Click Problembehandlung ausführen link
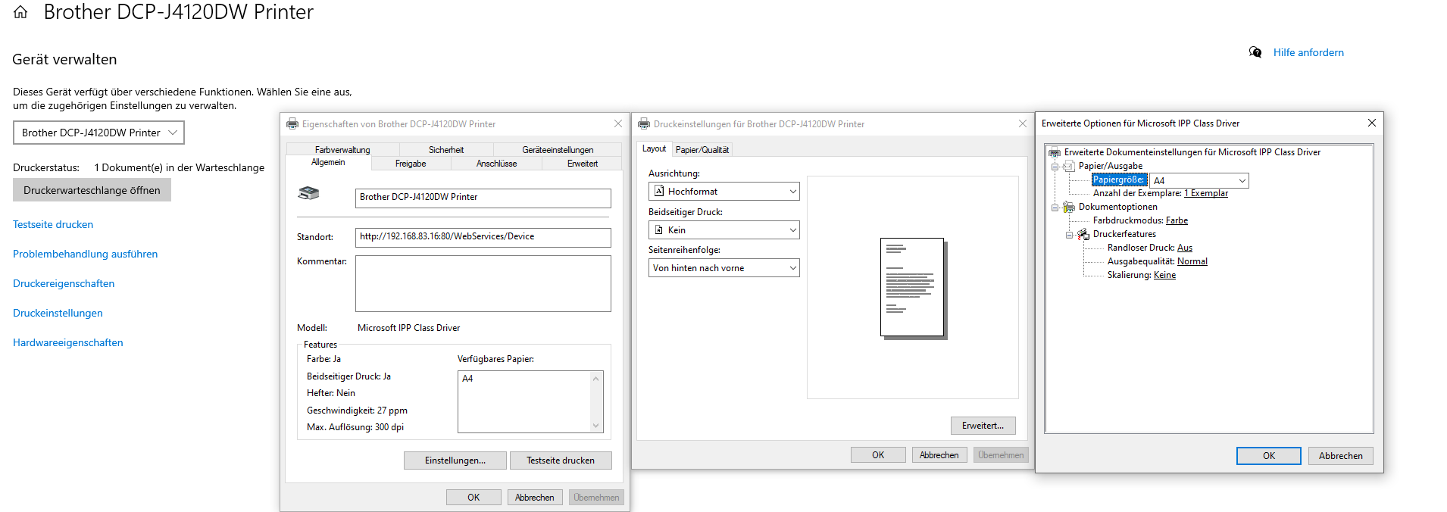Screen dimensions: 1447x512 tap(85, 254)
